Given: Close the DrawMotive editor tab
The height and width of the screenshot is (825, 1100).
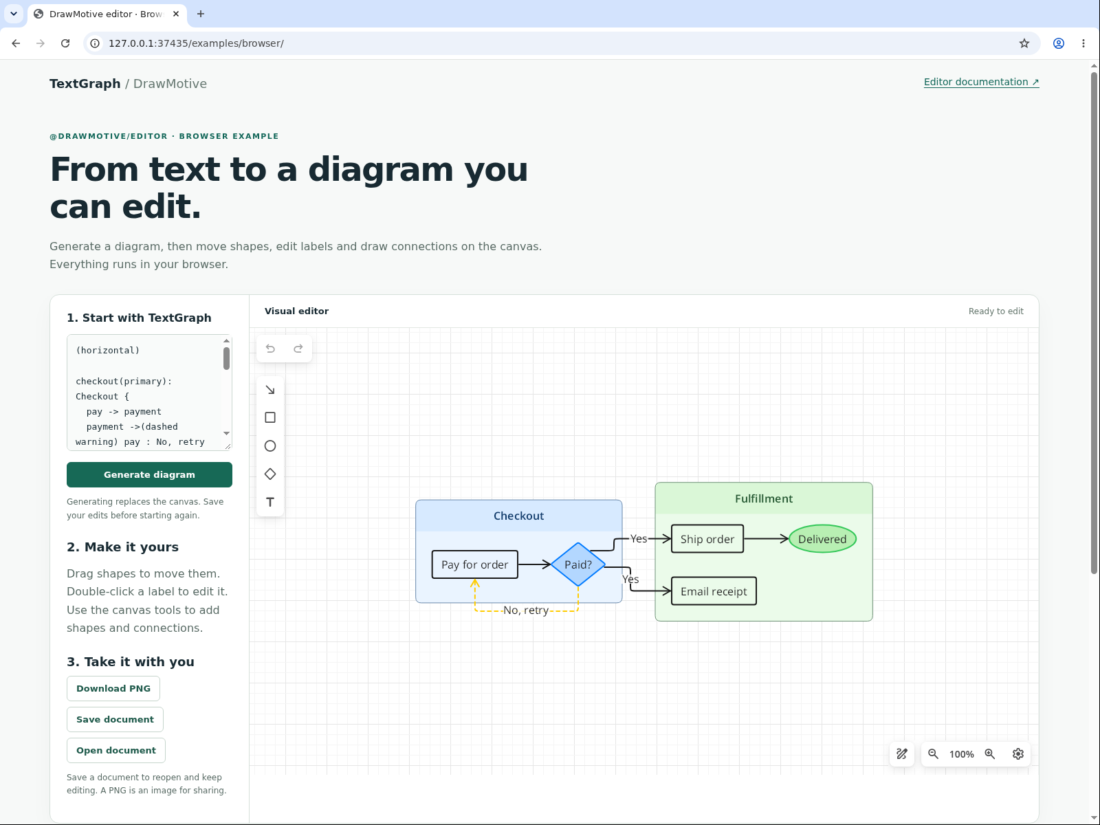Looking at the screenshot, I should [176, 14].
